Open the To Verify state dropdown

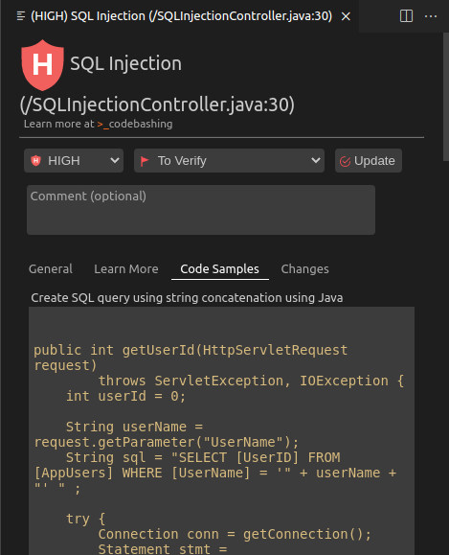[x=229, y=161]
